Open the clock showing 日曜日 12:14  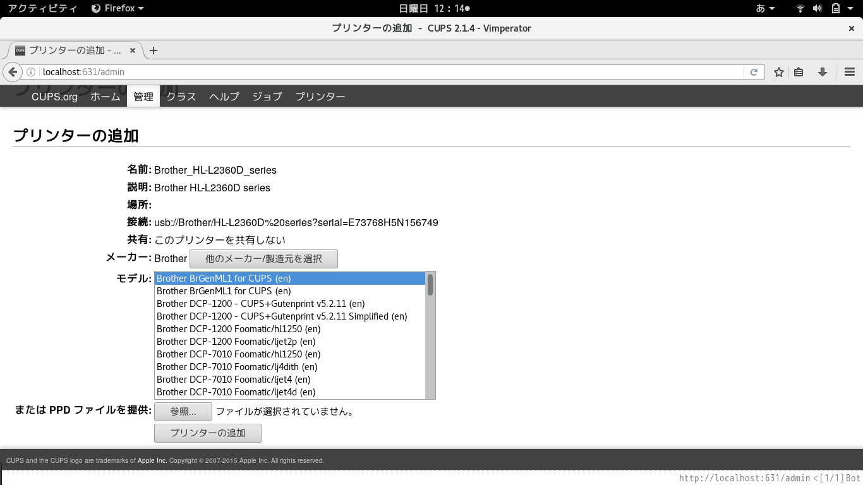[x=435, y=8]
